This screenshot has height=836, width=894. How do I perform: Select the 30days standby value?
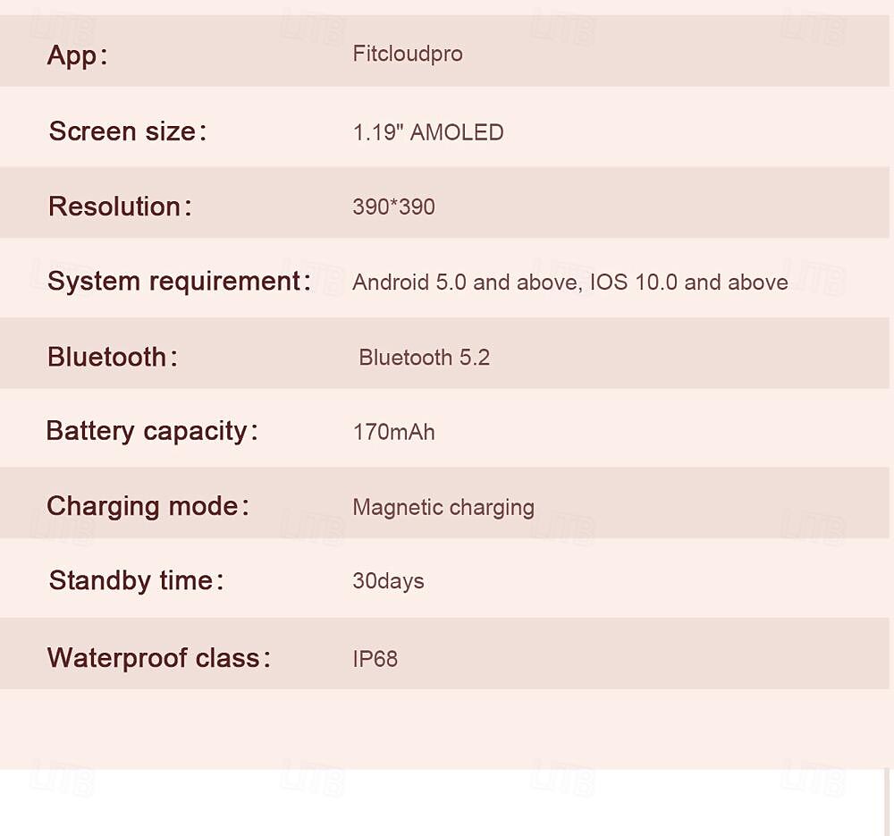(x=388, y=581)
